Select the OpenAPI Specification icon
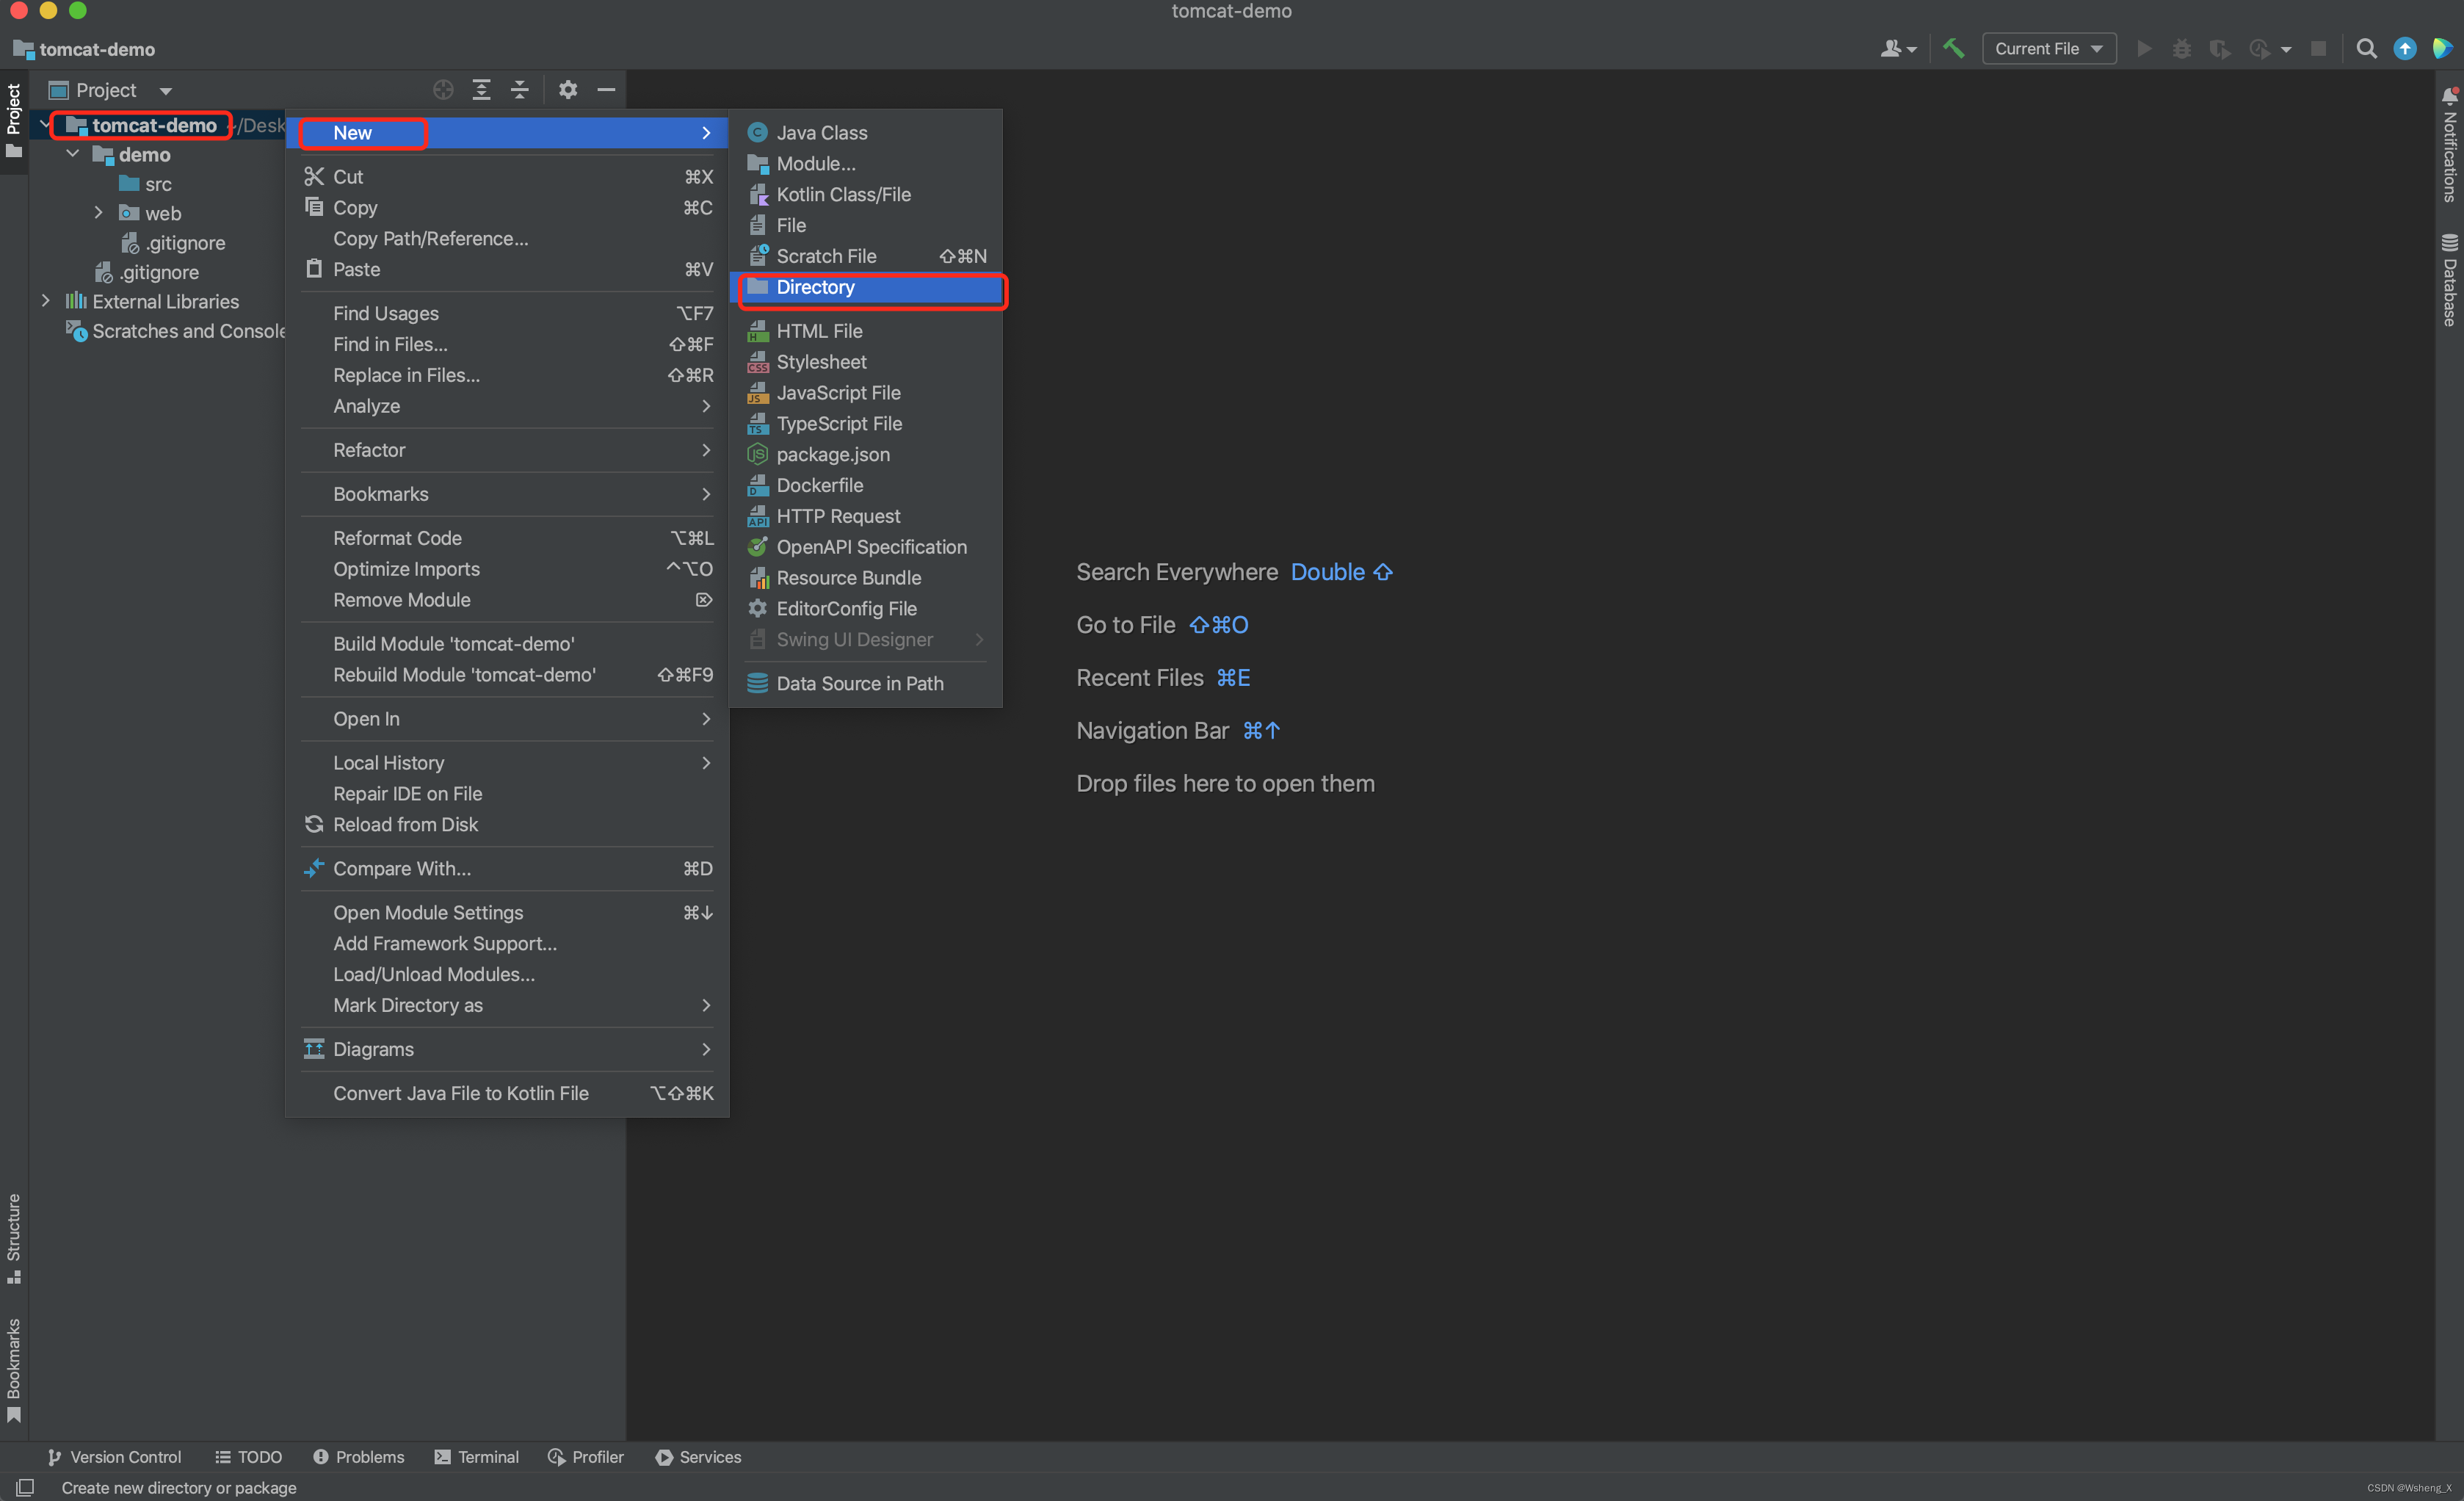2464x1501 pixels. pyautogui.click(x=758, y=547)
